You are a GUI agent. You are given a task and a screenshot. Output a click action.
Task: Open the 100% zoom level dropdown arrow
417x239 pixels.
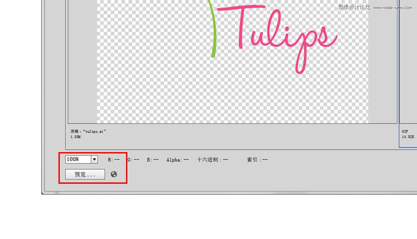point(94,159)
